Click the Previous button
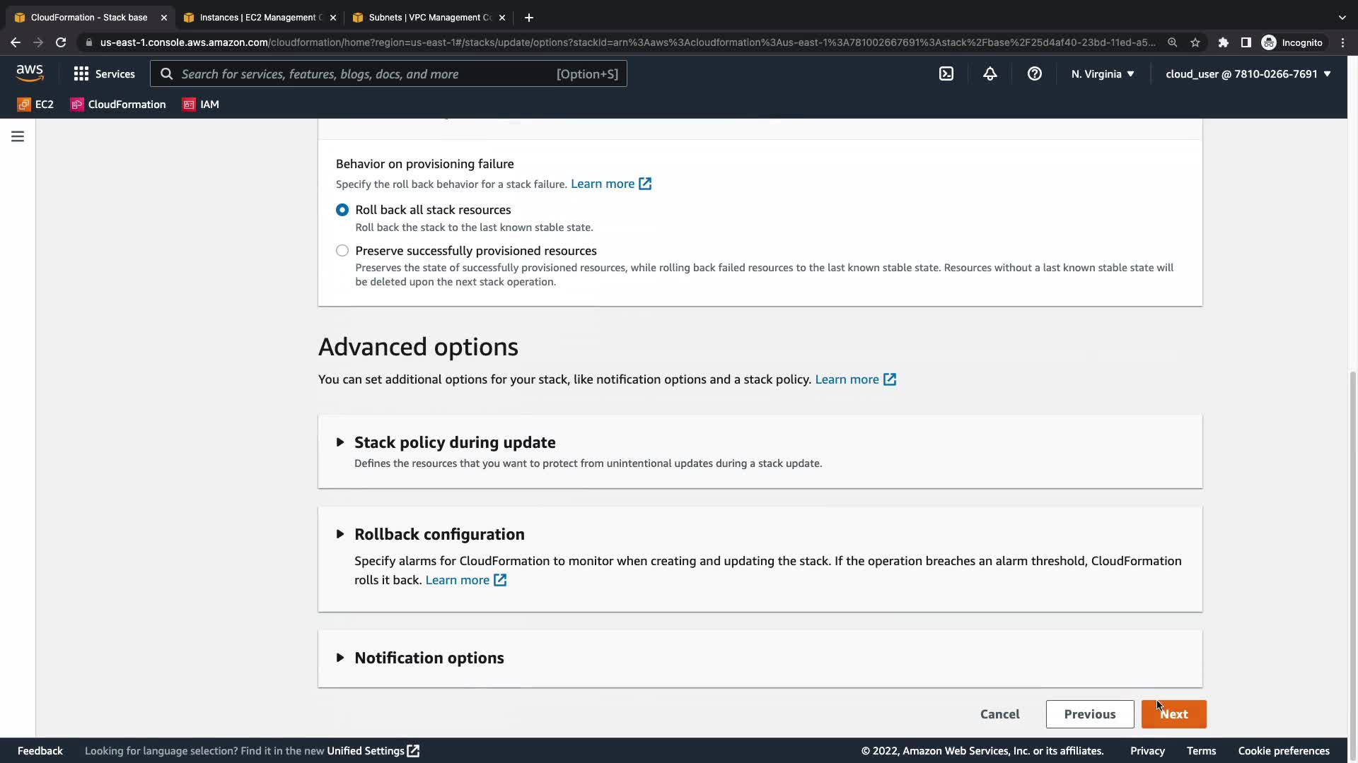1358x763 pixels. (x=1089, y=714)
